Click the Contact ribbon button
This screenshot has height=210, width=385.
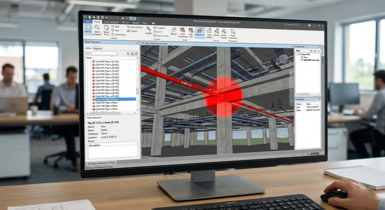pos(133,31)
